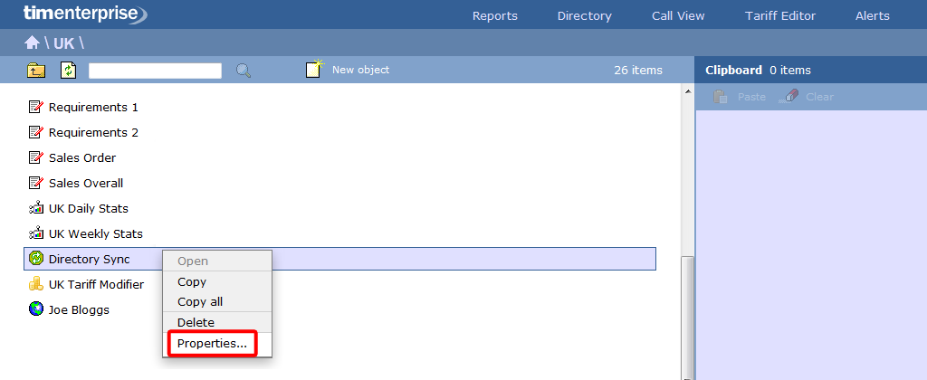
Task: Click the home icon in breadcrumb
Action: click(32, 43)
